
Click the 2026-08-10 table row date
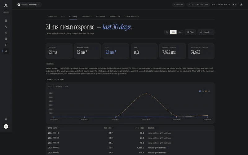[53, 133]
